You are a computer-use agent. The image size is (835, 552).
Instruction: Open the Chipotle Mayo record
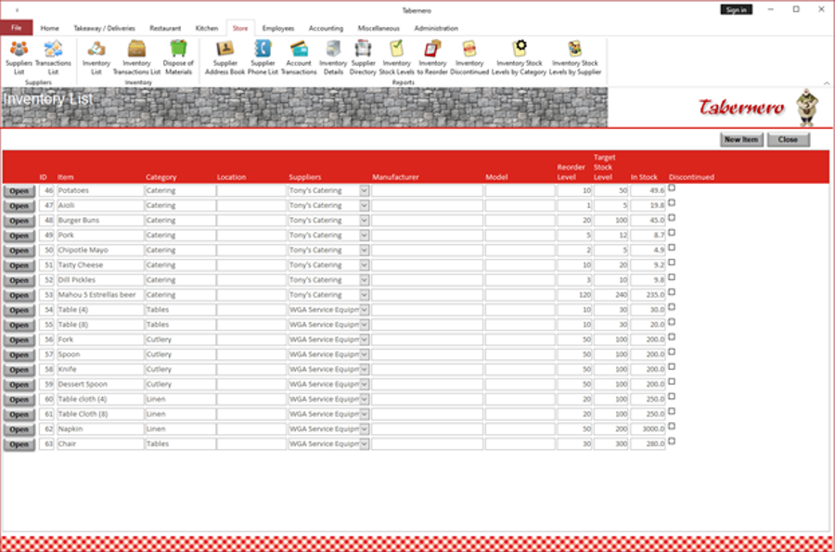click(x=19, y=250)
